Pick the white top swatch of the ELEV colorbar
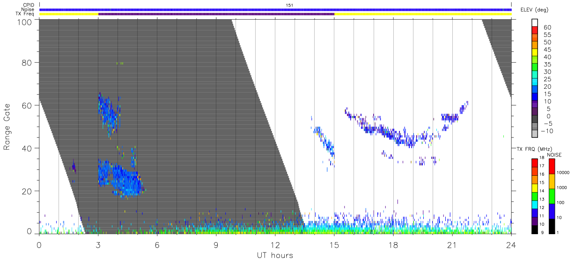 535,23
